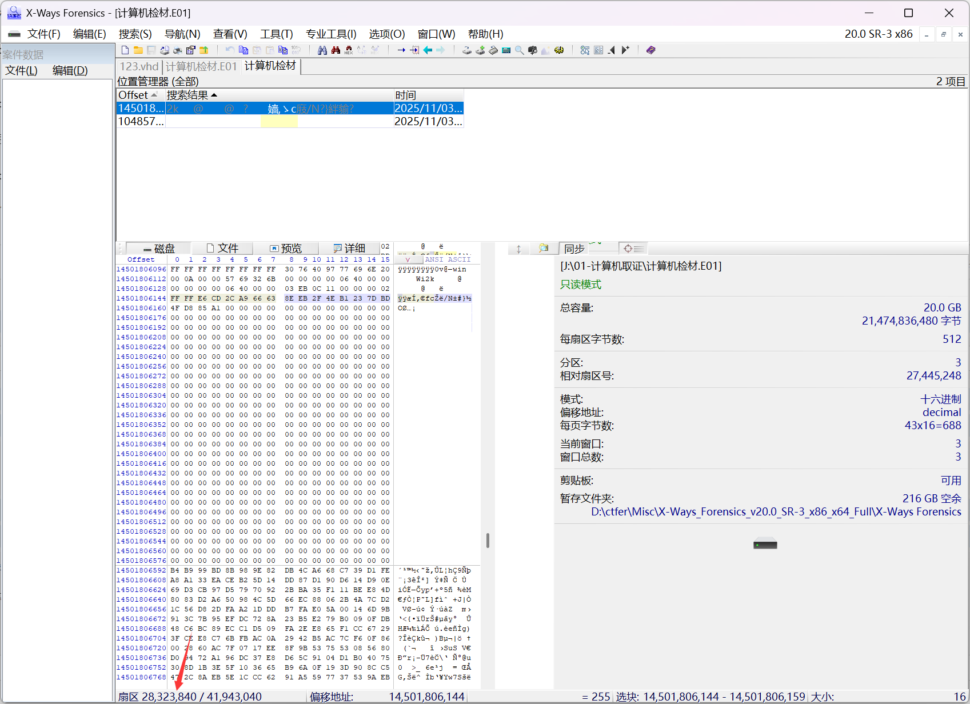
Task: Click the decimal offset mode value
Action: click(941, 413)
